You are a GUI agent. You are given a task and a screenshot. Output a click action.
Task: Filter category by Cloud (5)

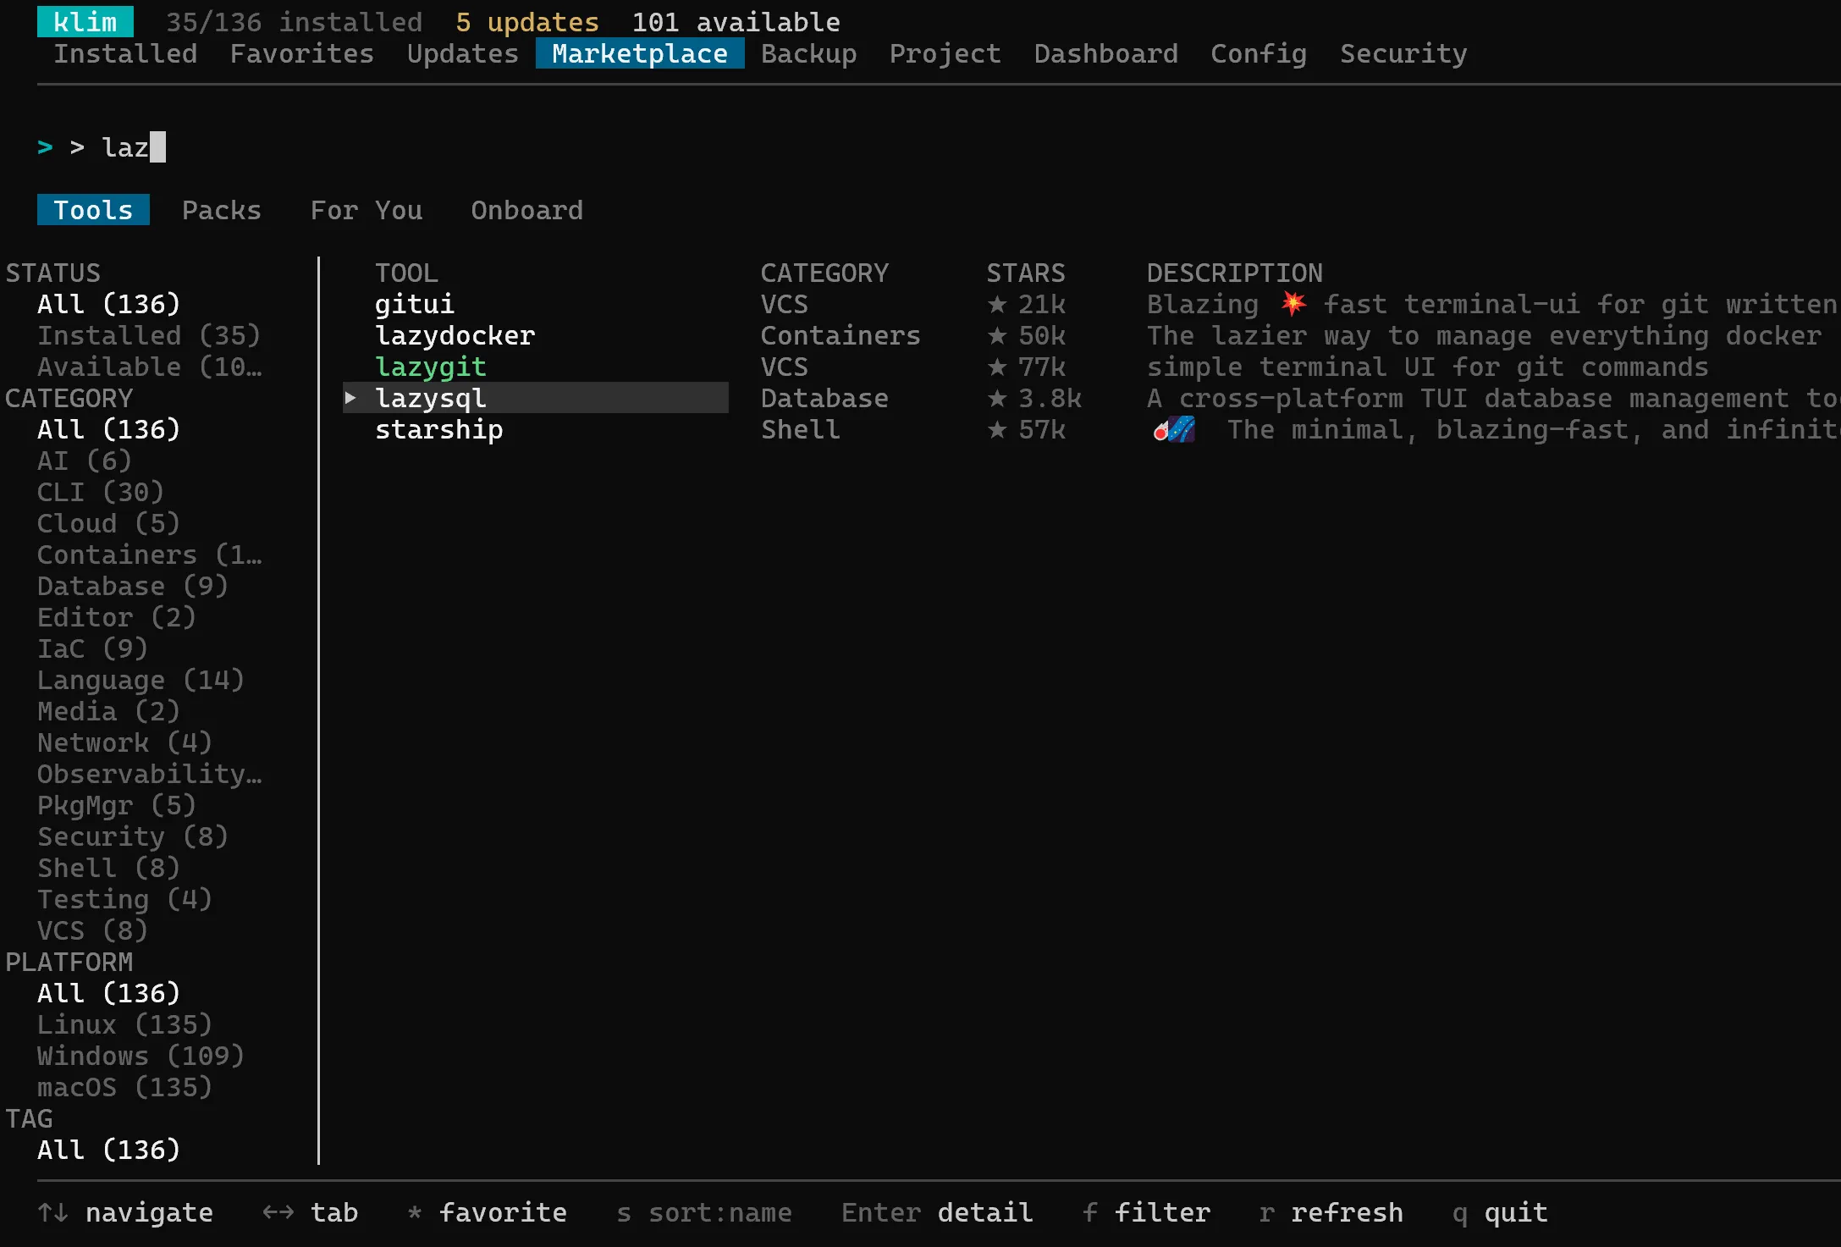[109, 524]
